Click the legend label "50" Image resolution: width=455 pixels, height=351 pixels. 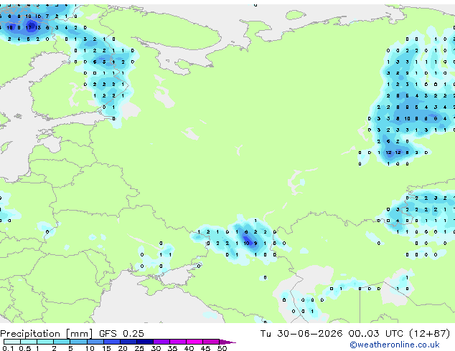coord(222,348)
